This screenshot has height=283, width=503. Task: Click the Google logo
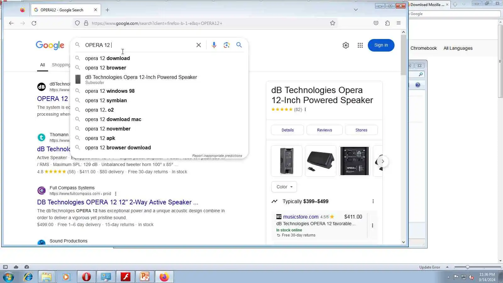coord(50,45)
